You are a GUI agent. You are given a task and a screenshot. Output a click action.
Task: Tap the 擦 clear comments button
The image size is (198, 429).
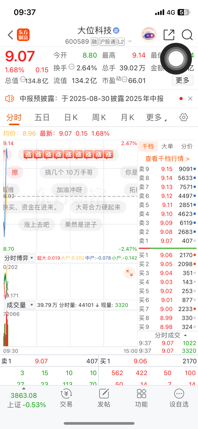pos(15,172)
